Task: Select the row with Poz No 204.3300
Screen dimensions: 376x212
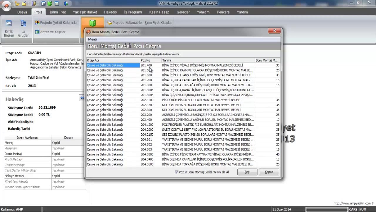Action: 183,154
